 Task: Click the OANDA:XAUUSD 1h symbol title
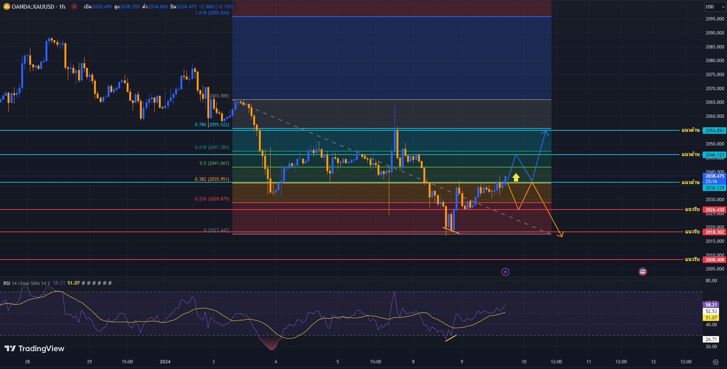(38, 6)
